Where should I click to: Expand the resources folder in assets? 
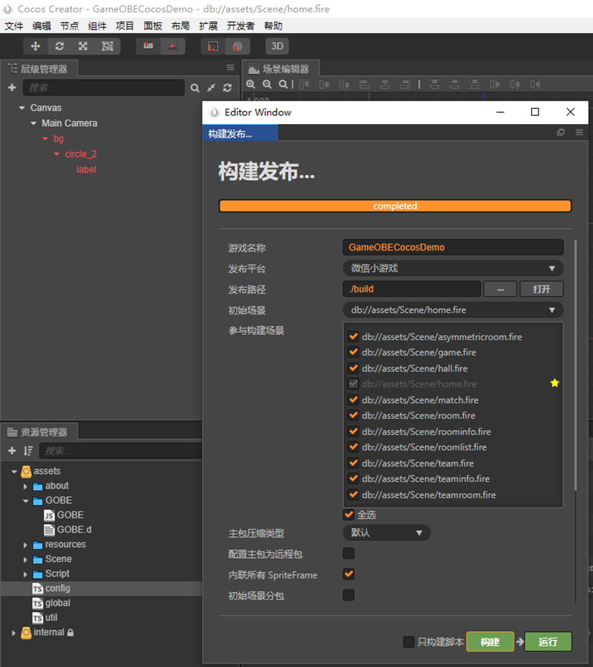click(x=25, y=545)
